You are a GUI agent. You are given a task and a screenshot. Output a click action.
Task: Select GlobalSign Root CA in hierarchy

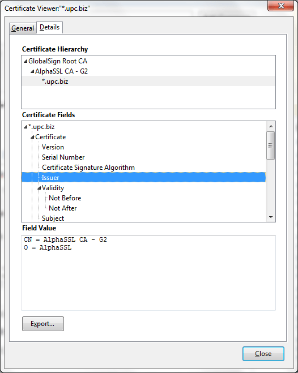[58, 61]
